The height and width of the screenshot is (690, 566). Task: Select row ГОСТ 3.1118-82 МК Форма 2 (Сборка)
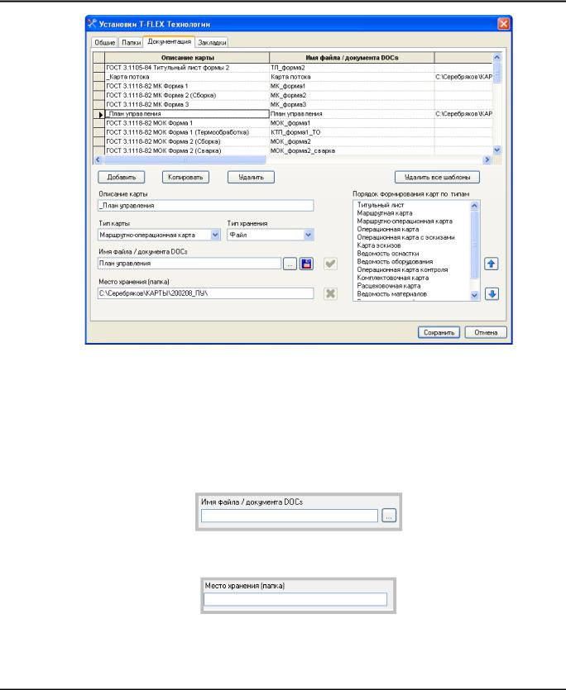click(187, 96)
